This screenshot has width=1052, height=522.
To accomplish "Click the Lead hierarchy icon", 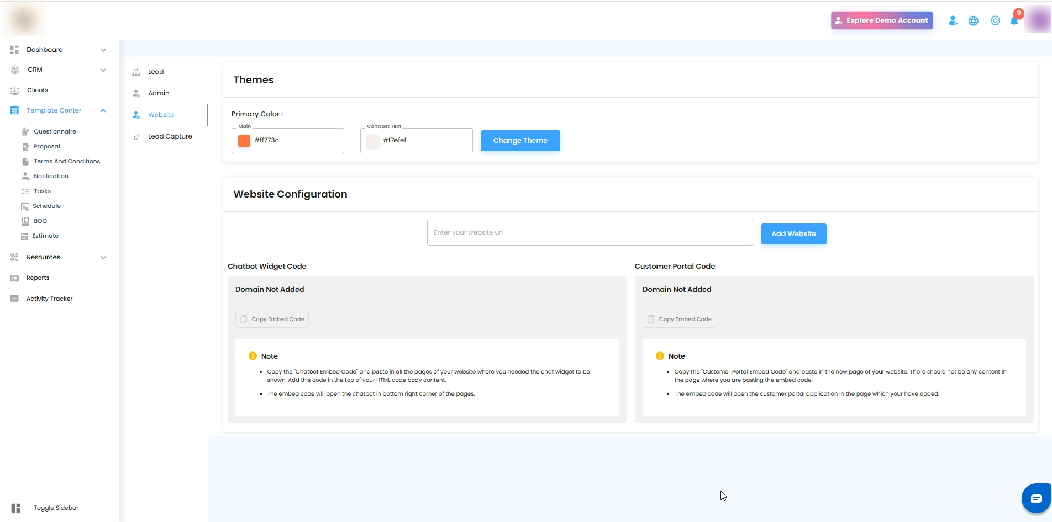I will (136, 72).
